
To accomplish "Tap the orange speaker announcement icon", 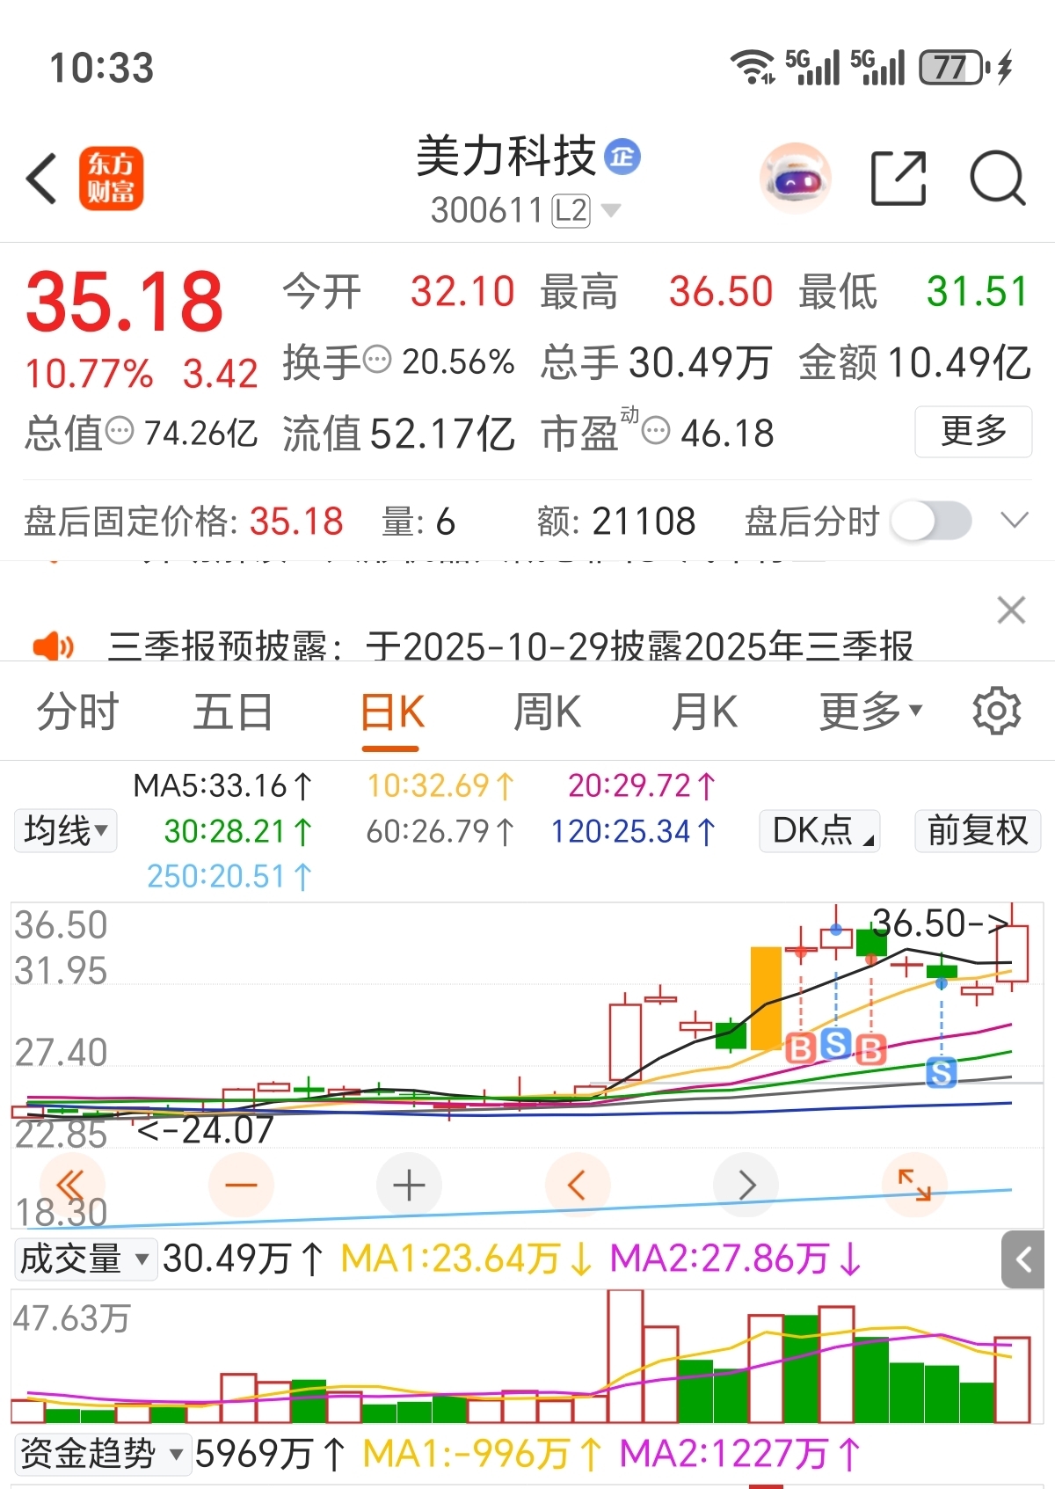I will 53,646.
